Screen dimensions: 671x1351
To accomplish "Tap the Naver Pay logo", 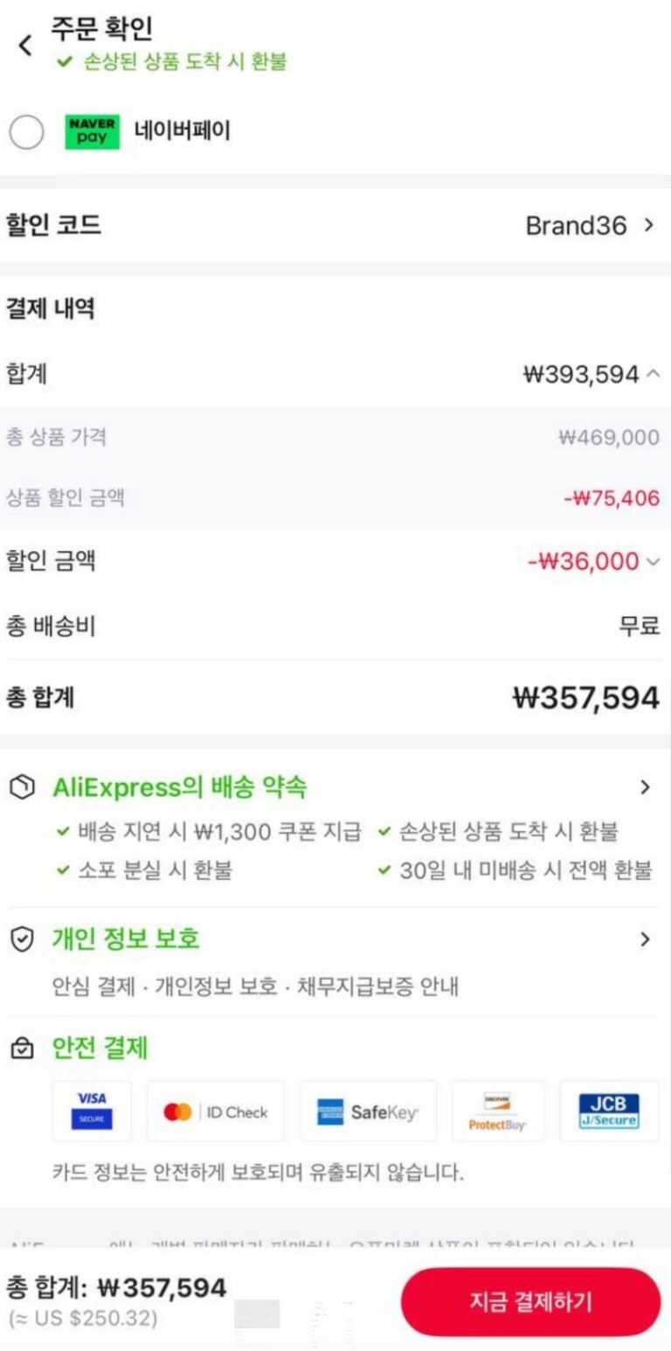I will pyautogui.click(x=92, y=132).
